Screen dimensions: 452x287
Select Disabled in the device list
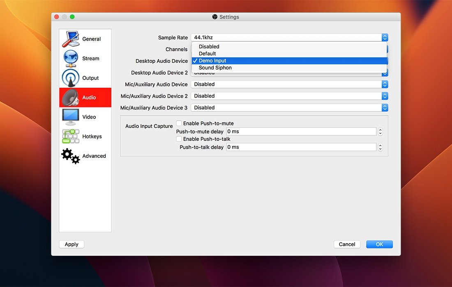tap(209, 46)
